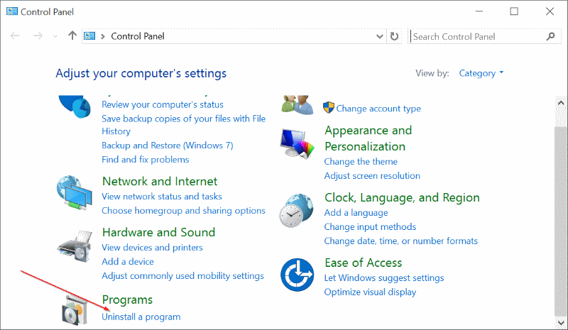This screenshot has width=568, height=330.
Task: Open the Network and Internet globe icon
Action: tap(75, 192)
